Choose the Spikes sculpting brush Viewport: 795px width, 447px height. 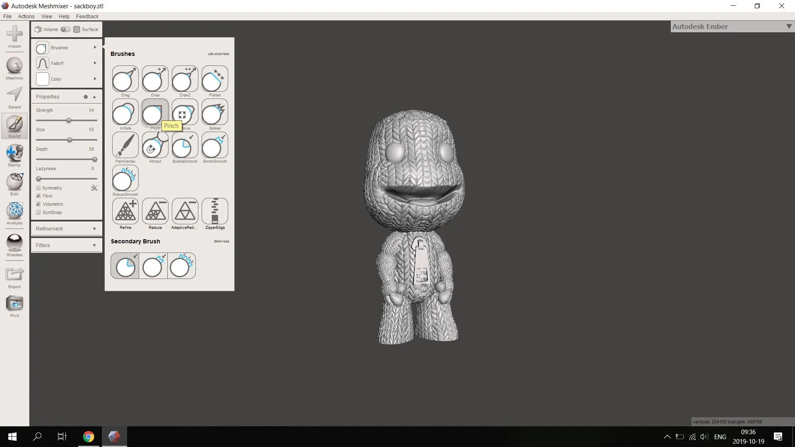tap(214, 112)
